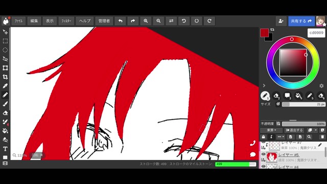Select the Transform tool
327x184 pixels.
pyautogui.click(x=5, y=68)
